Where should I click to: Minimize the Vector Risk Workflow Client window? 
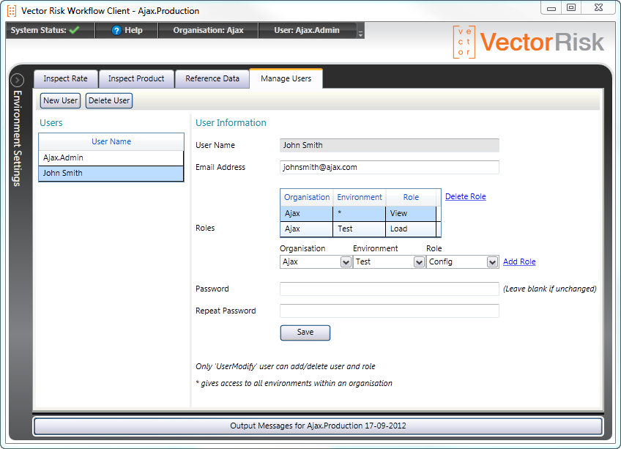(551, 8)
